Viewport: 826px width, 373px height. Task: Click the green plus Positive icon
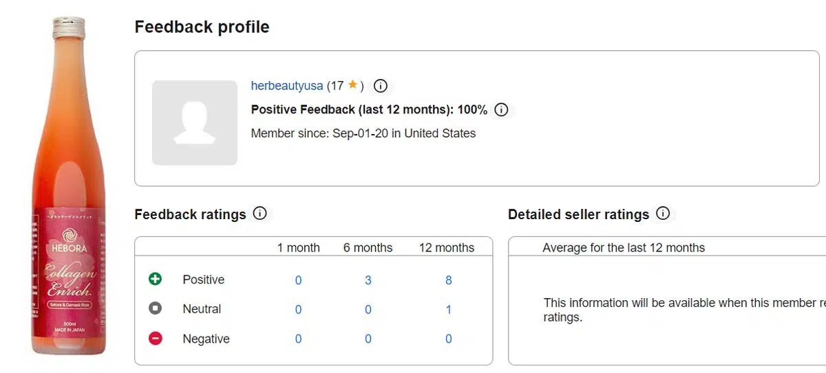155,279
